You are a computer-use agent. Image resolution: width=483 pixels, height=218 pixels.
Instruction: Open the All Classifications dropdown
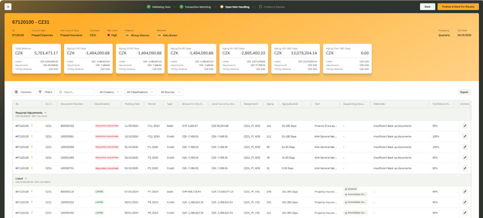[140, 92]
